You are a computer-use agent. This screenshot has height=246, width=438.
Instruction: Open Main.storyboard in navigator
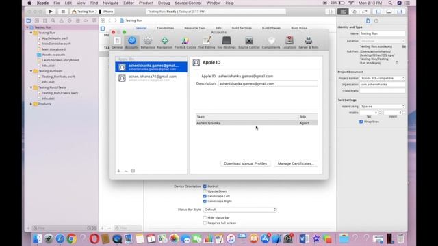53,49
